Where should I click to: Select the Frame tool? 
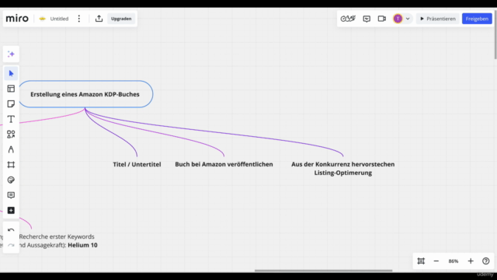pos(11,165)
